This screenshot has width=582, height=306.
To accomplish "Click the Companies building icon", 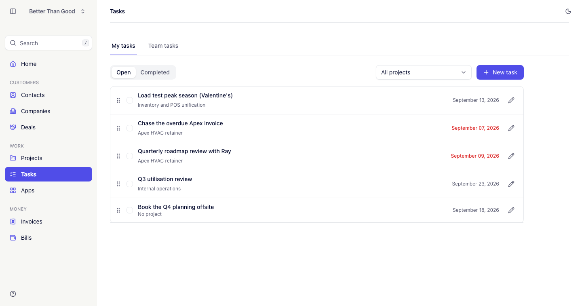I will 13,111.
